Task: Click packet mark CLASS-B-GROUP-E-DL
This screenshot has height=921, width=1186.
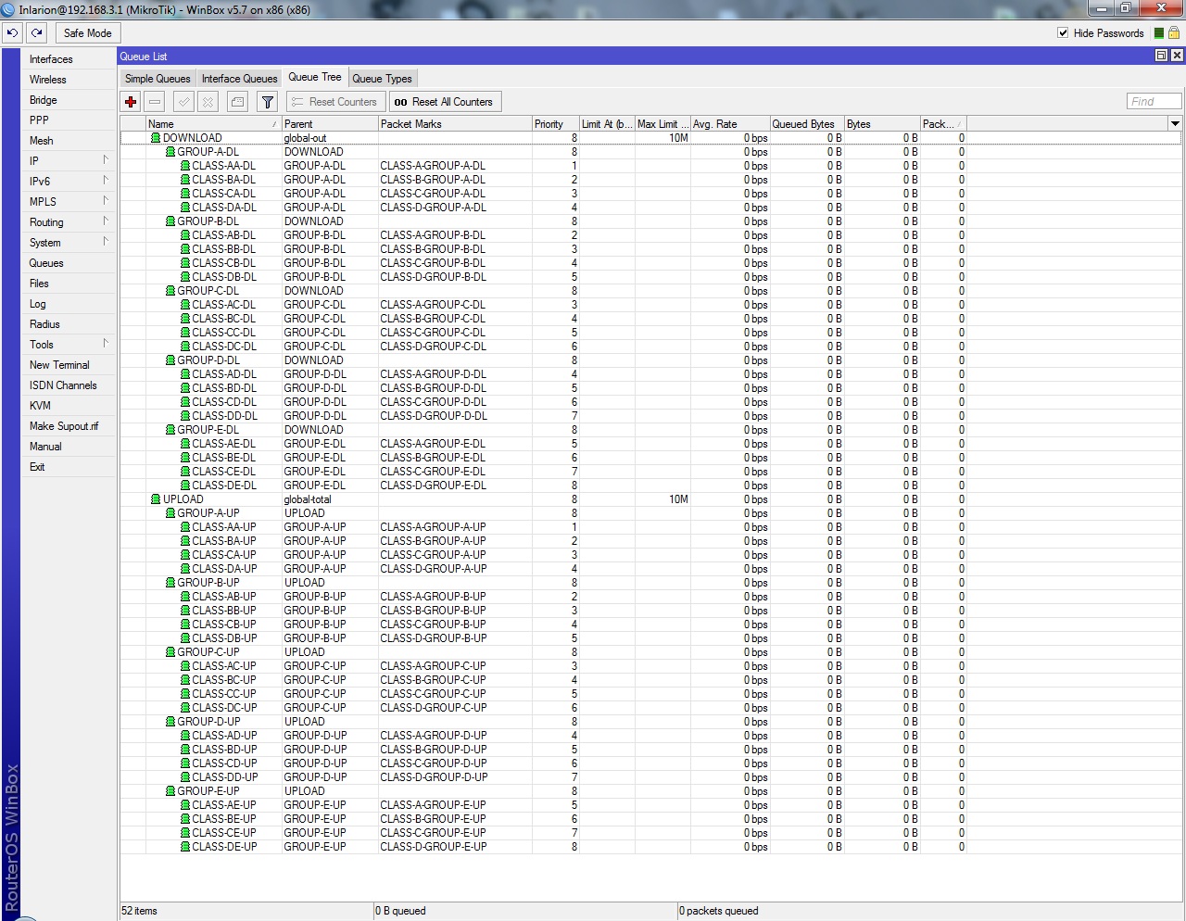Action: [x=434, y=458]
